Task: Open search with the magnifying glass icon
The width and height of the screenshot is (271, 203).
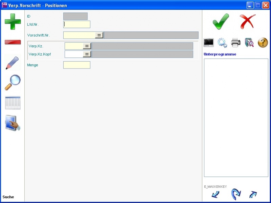Action: [x=13, y=82]
